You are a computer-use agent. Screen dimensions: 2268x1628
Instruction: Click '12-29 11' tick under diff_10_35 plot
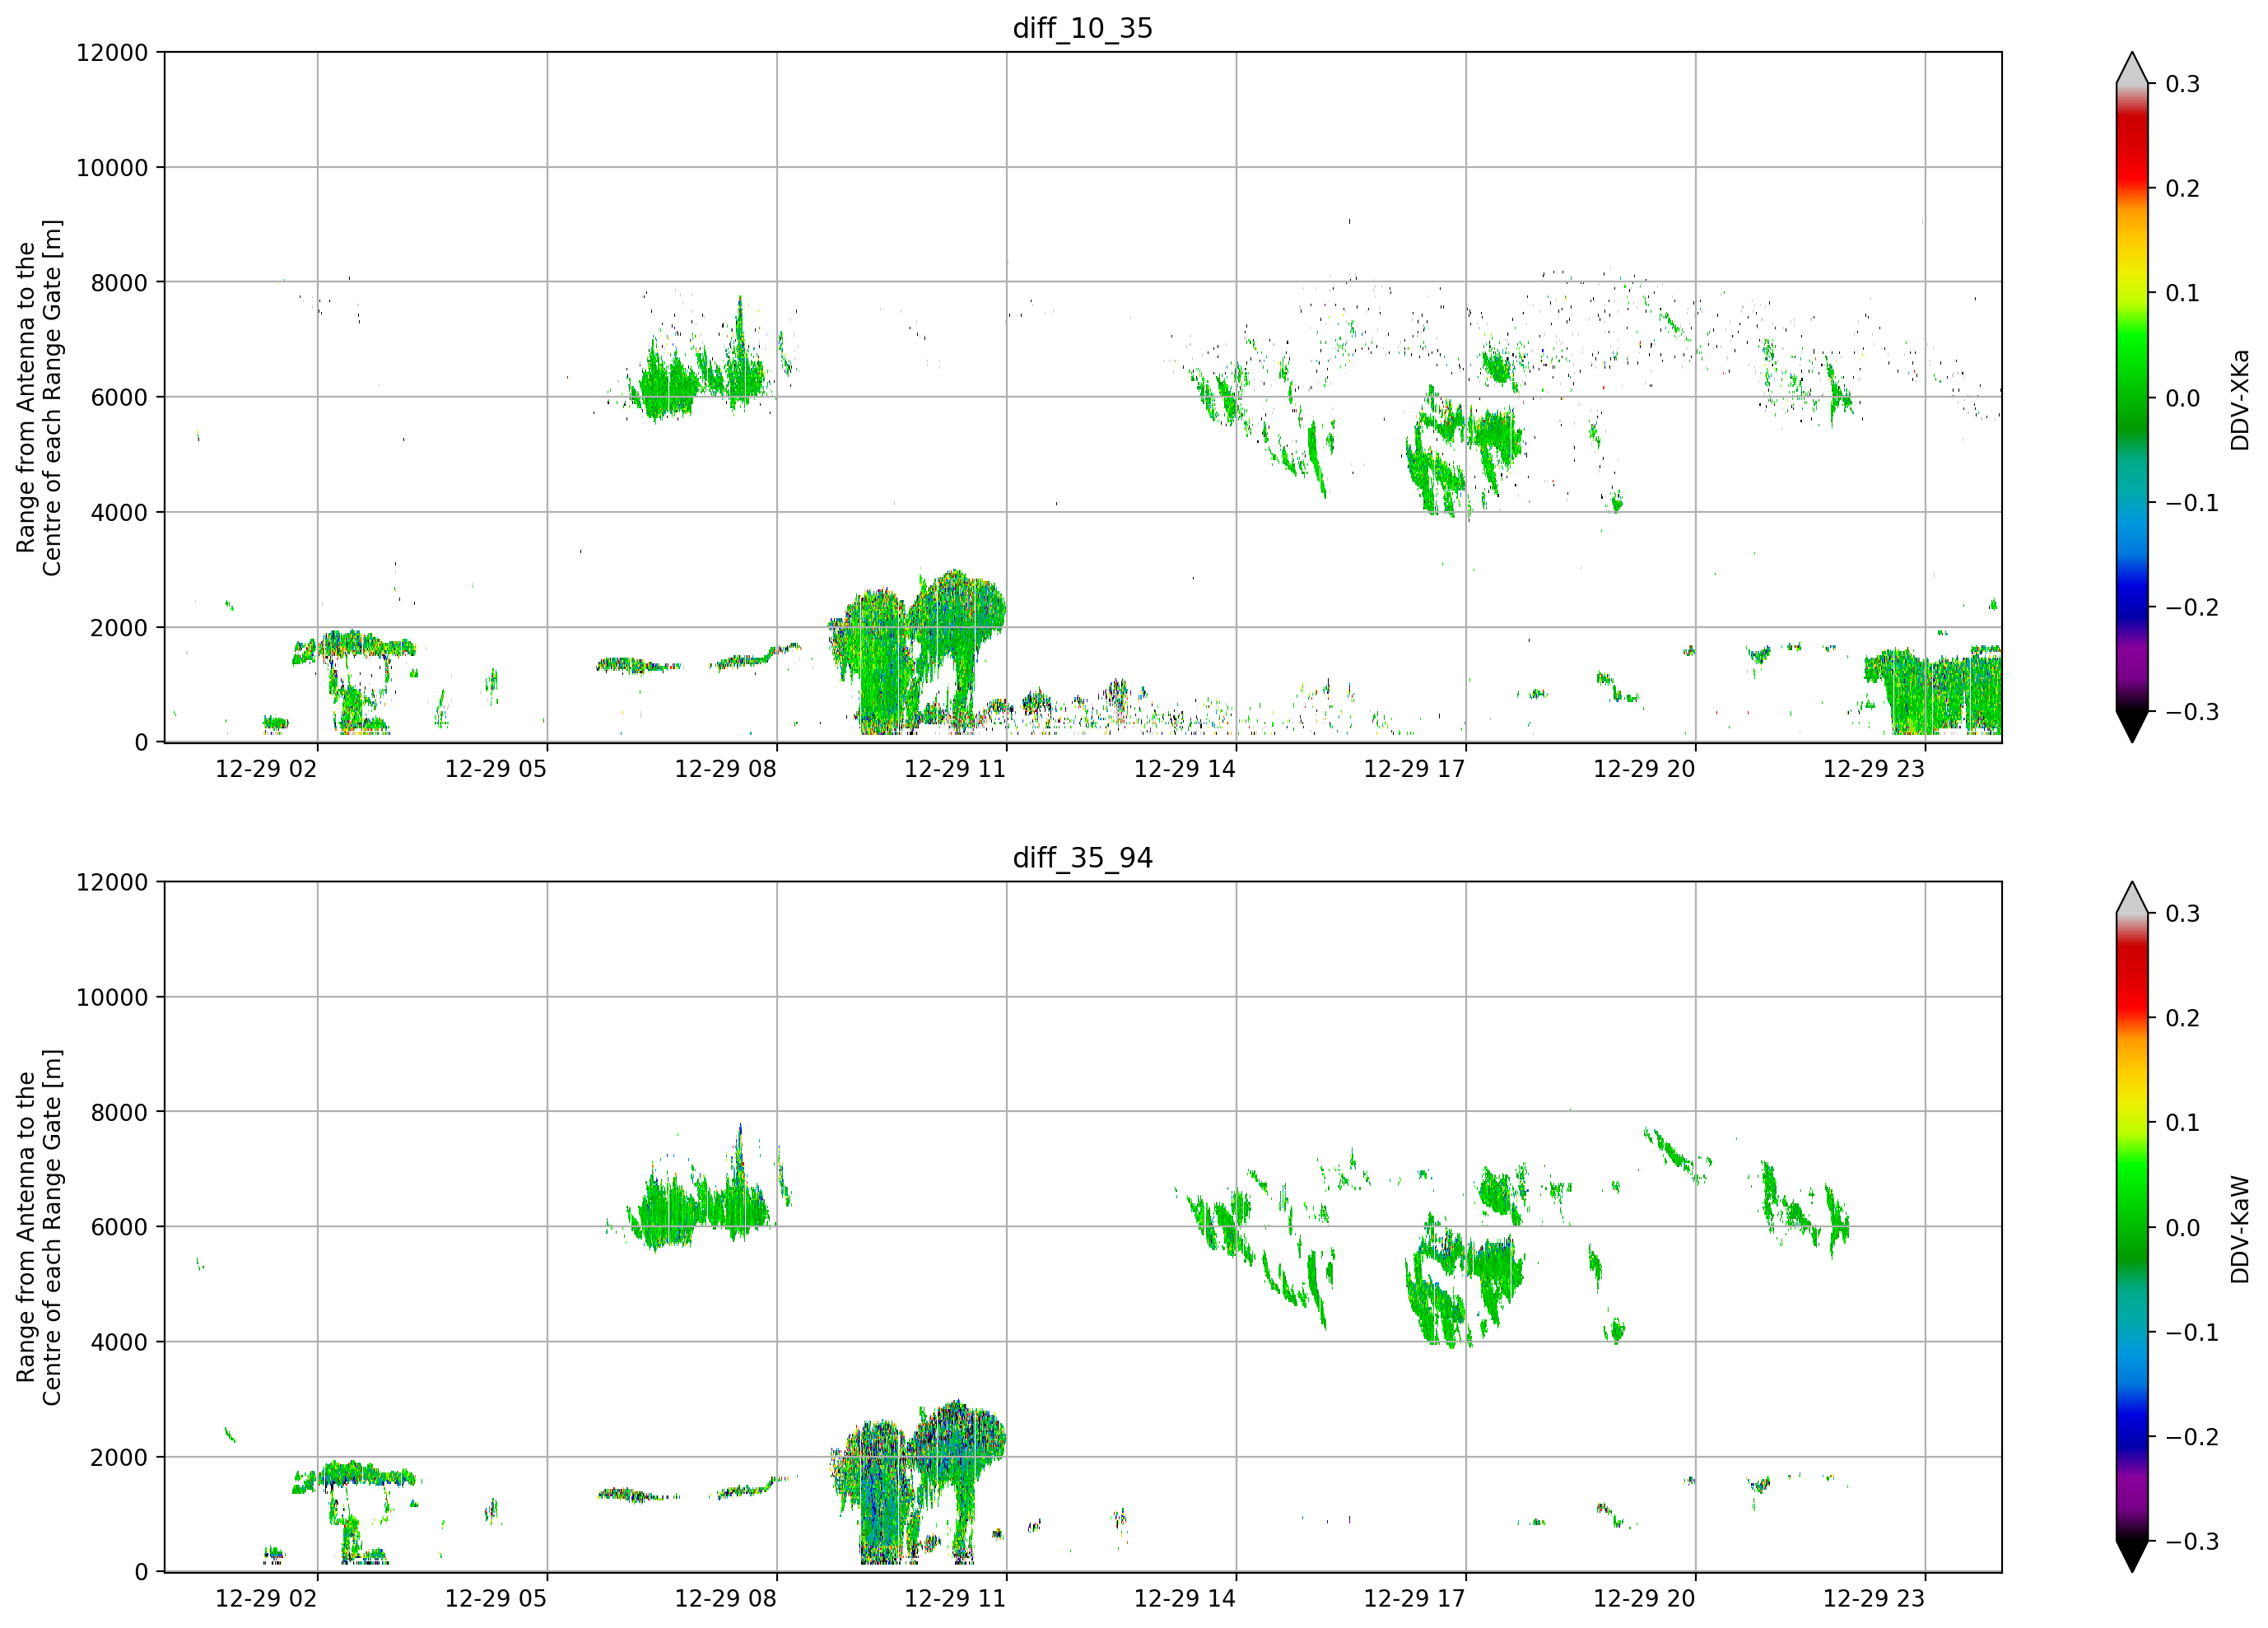pyautogui.click(x=955, y=769)
